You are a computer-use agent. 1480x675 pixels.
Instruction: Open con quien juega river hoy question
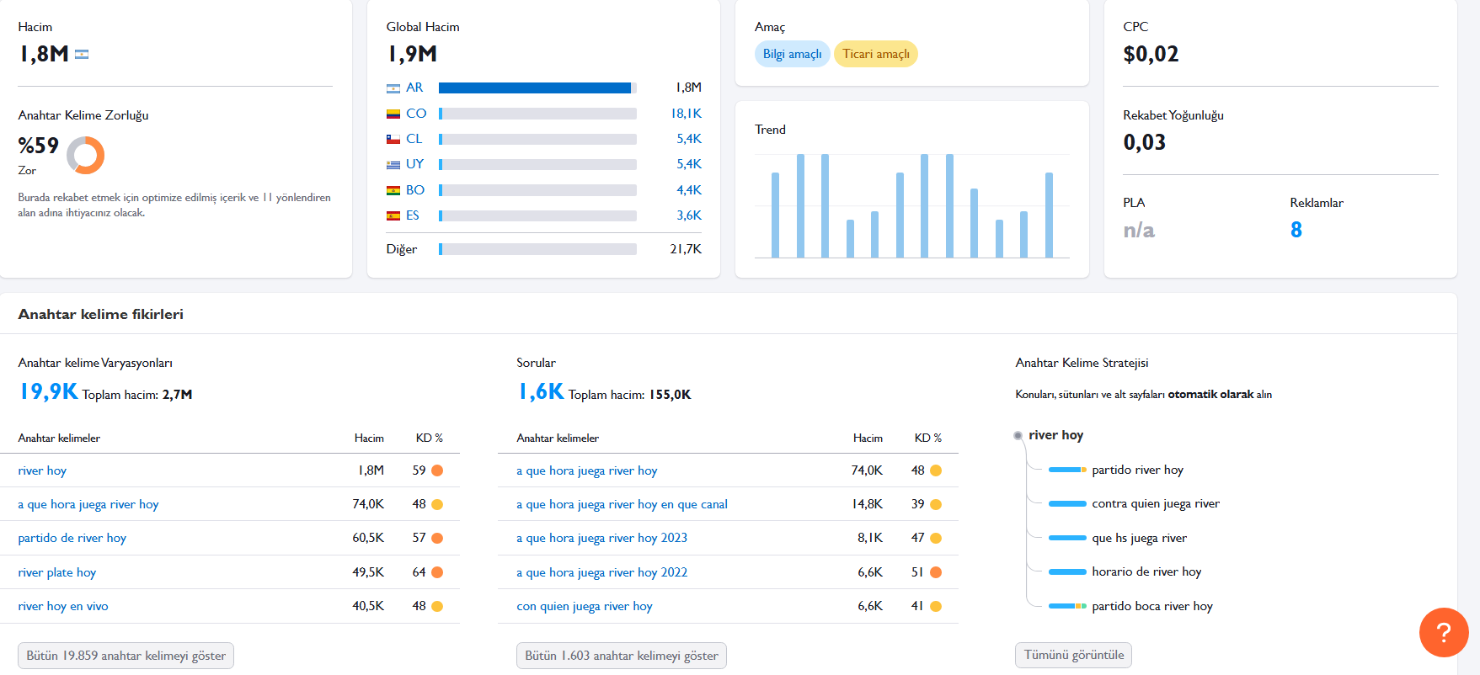coord(585,606)
